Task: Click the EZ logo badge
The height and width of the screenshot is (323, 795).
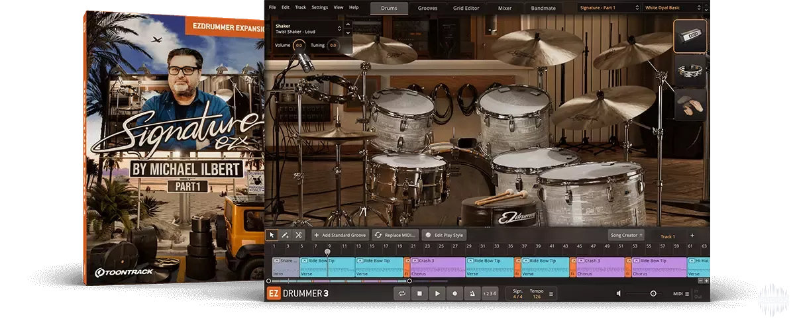Action: coord(272,293)
